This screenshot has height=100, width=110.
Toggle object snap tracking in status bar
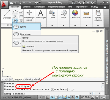pos(60,98)
